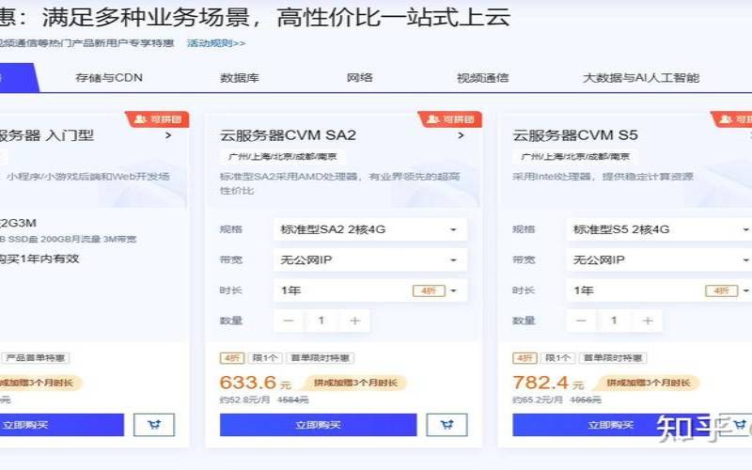
Task: Open entry-level server details via the chevron arrow
Action: (x=168, y=135)
